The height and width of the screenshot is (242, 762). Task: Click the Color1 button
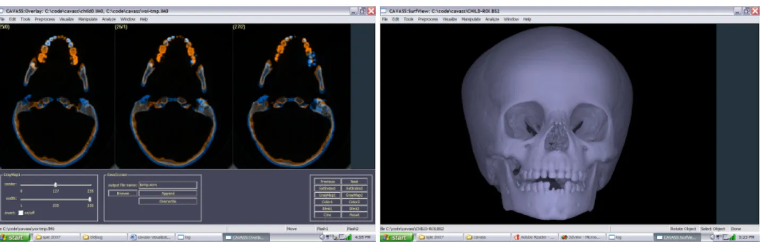tap(328, 202)
